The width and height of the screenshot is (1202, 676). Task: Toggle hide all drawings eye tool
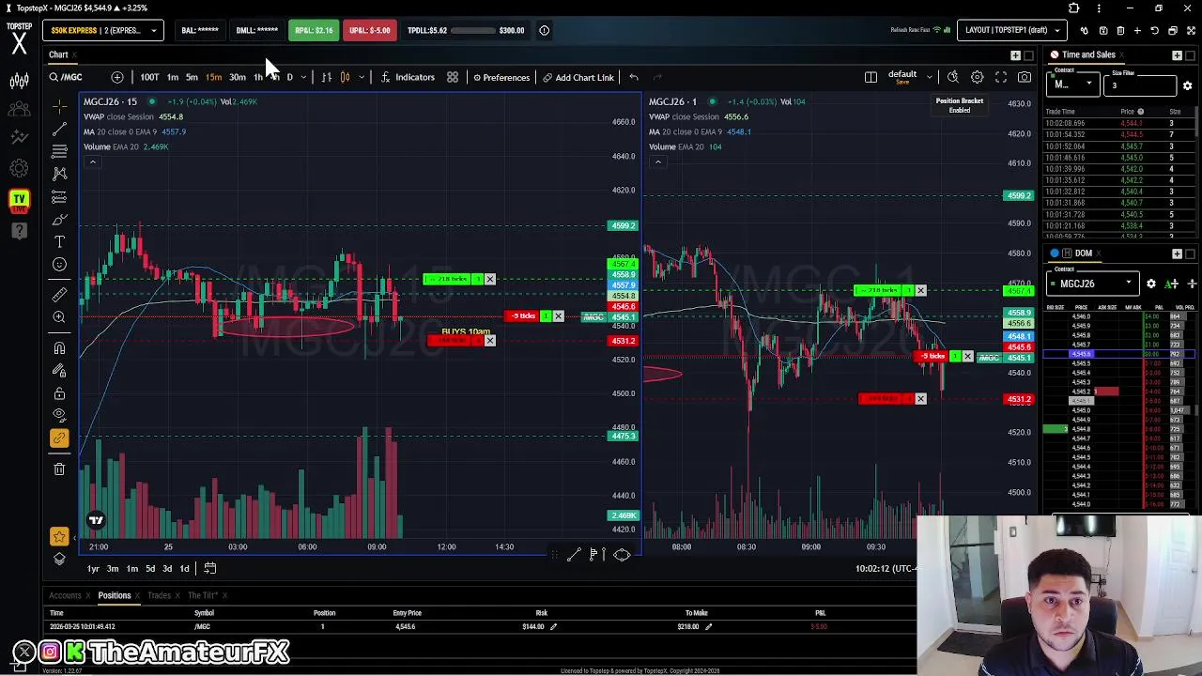point(59,415)
